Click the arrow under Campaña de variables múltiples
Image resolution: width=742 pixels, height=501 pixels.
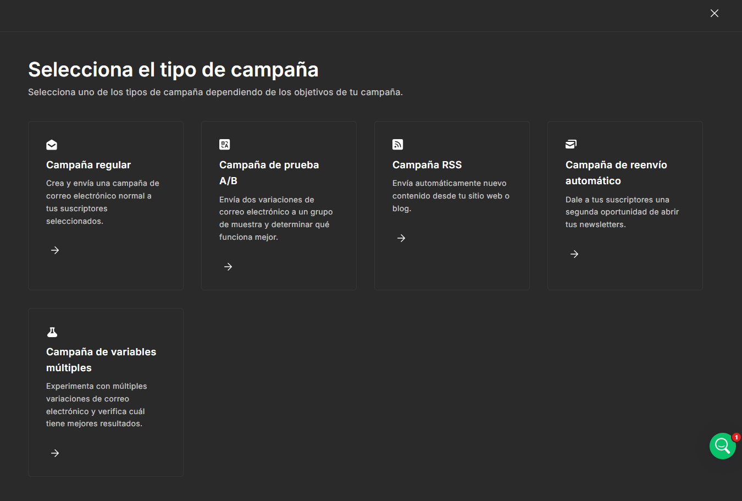pos(55,453)
